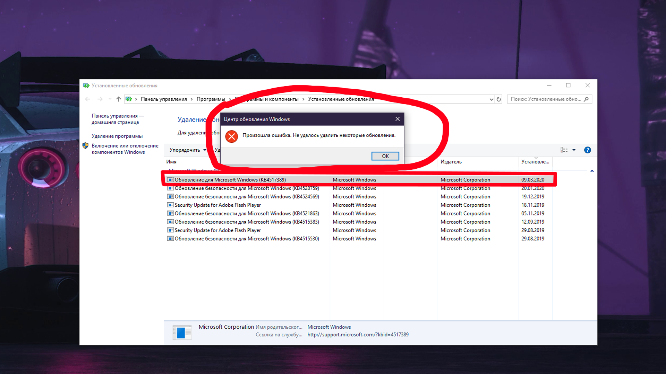
Task: Click OK in the Windows Update error dialog
Action: pyautogui.click(x=385, y=156)
